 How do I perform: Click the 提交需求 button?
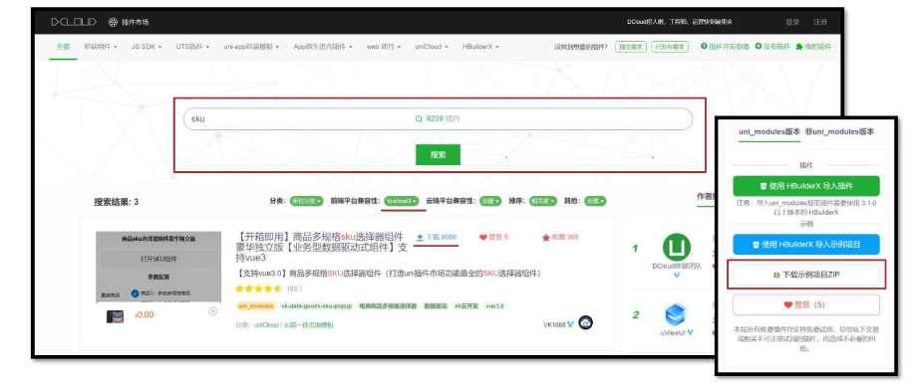coord(630,47)
